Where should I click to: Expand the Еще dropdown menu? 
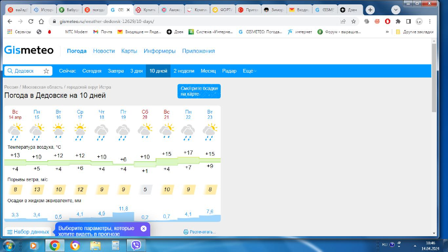click(x=250, y=71)
